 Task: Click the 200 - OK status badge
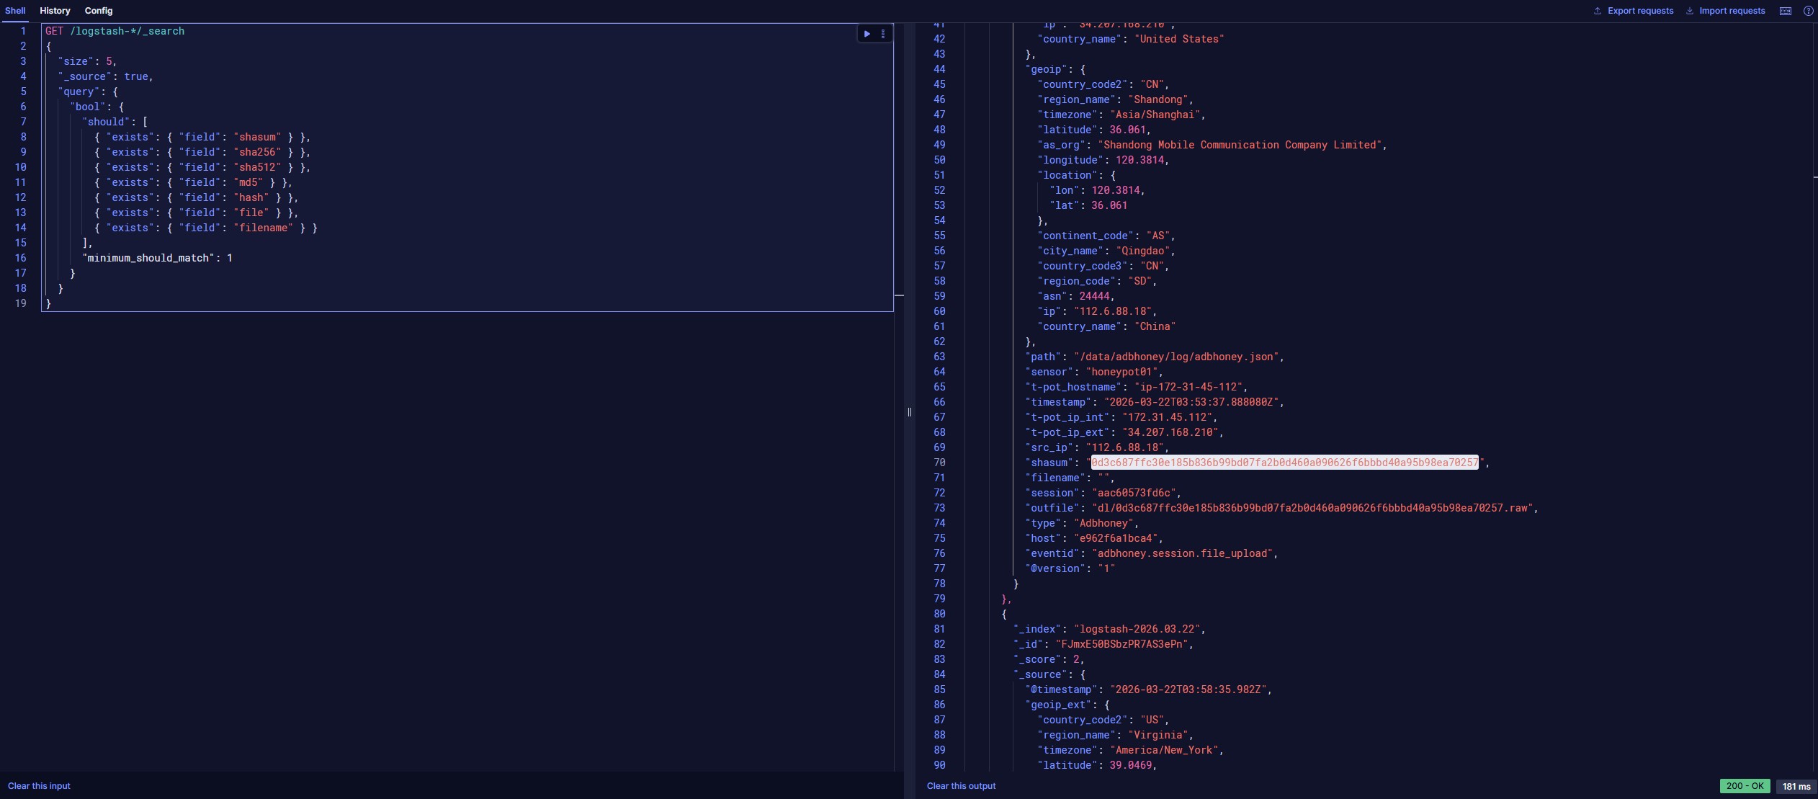point(1745,786)
